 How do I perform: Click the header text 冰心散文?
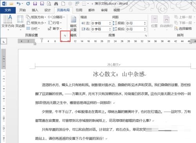(113, 65)
